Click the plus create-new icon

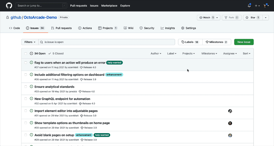(x=256, y=6)
